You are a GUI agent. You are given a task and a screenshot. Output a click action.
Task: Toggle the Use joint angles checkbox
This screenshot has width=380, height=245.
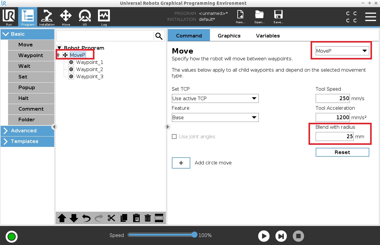tap(174, 137)
